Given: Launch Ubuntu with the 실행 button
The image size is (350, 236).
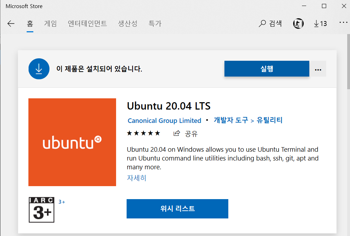Looking at the screenshot, I should (267, 69).
